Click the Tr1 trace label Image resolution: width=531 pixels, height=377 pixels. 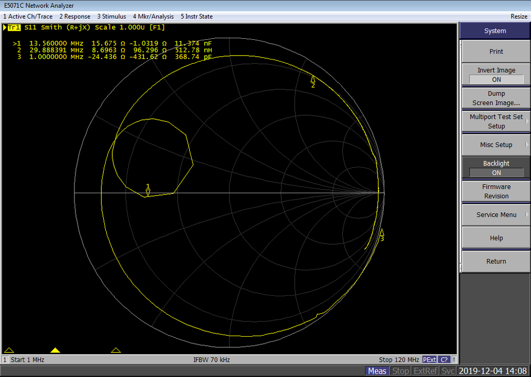tap(14, 28)
